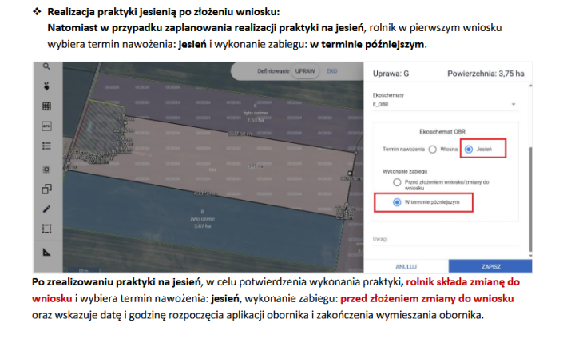Select the parcel selection frame icon
The image size is (575, 355).
point(46,169)
